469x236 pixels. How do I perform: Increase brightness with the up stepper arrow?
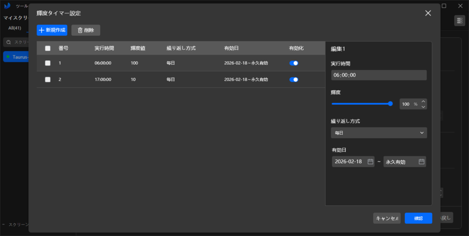click(x=423, y=102)
